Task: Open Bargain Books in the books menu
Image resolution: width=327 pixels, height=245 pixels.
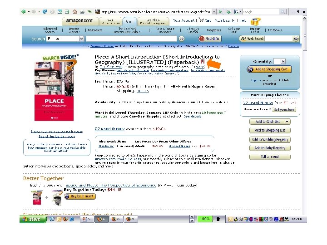Action: click(255, 30)
